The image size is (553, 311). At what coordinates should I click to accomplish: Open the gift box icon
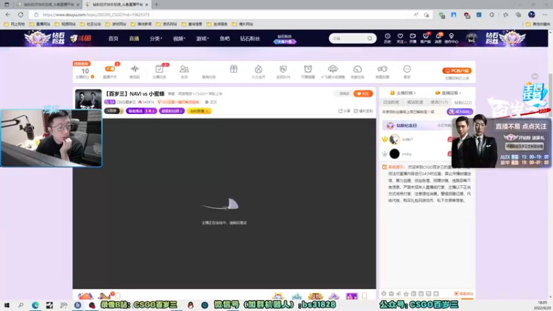coord(234,68)
